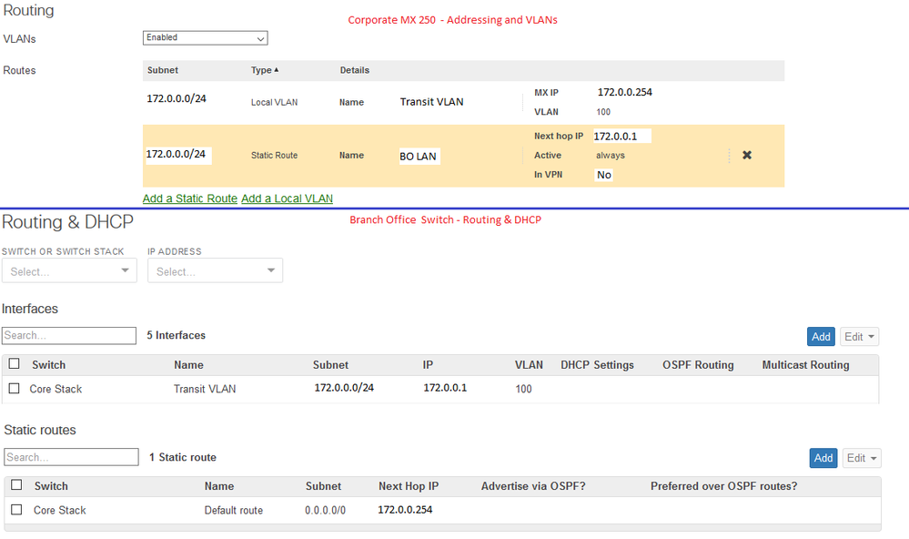Viewport: 909px width, 539px height.
Task: Open the IP Address Select dropdown
Action: (215, 271)
